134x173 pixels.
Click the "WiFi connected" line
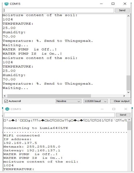(22, 135)
